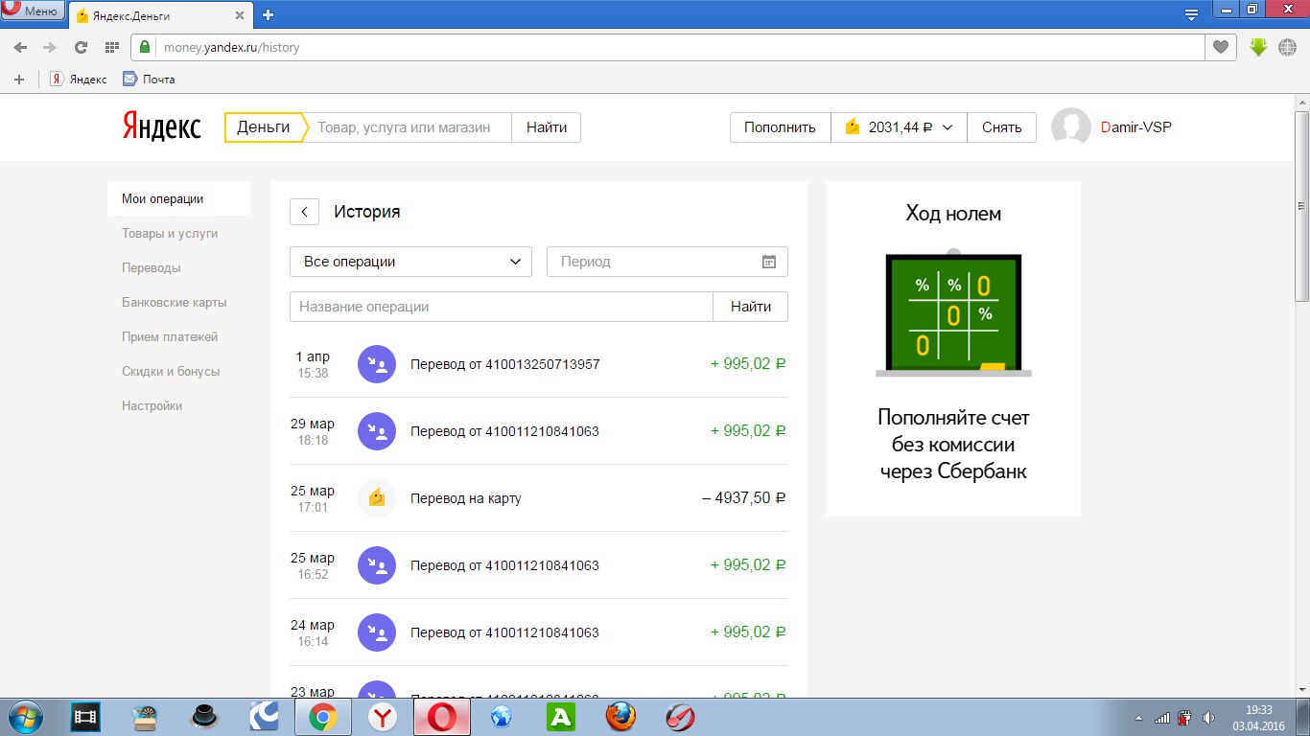Go back to the previous page
The image size is (1310, 736).
click(21, 47)
